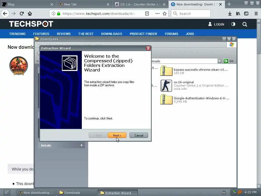
Task: Switch to Downloads taskbar item
Action: click(x=77, y=193)
